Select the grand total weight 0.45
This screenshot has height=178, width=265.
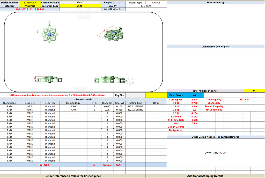tap(119, 165)
